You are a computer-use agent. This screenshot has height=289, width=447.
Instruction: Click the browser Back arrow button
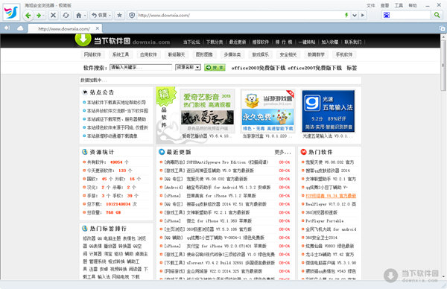pos(28,16)
